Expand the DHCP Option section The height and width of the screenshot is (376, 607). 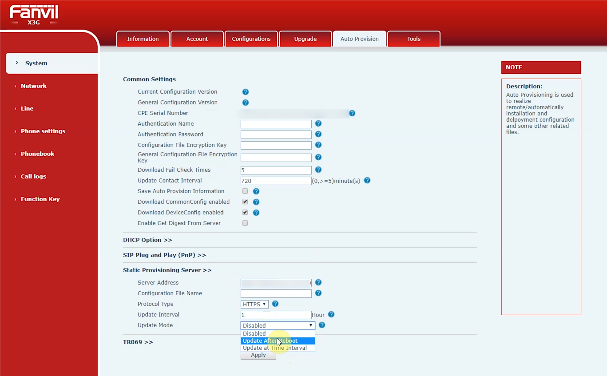[147, 240]
